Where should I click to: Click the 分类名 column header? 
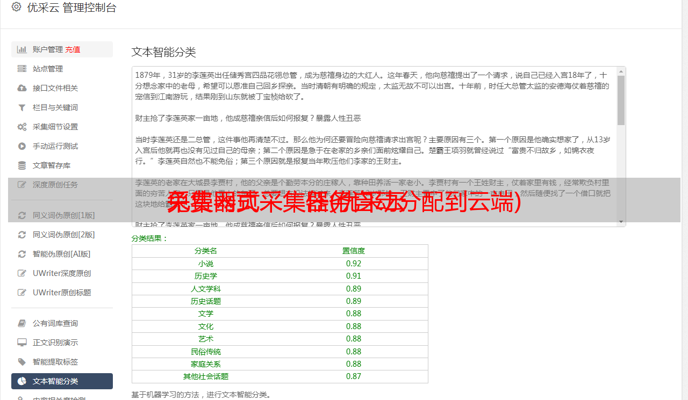click(206, 251)
